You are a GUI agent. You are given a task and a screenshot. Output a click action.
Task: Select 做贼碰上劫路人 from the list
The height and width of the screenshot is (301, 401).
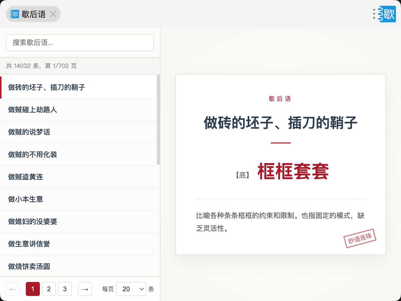[x=33, y=110]
